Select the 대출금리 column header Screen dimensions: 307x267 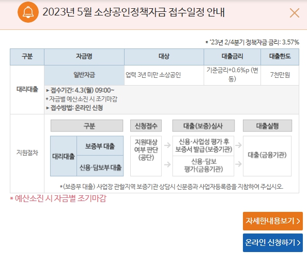point(232,57)
